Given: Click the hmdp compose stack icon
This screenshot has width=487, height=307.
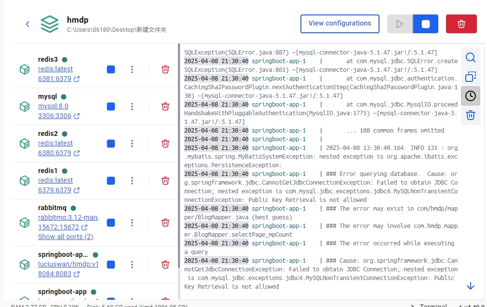Looking at the screenshot, I should pos(50,24).
